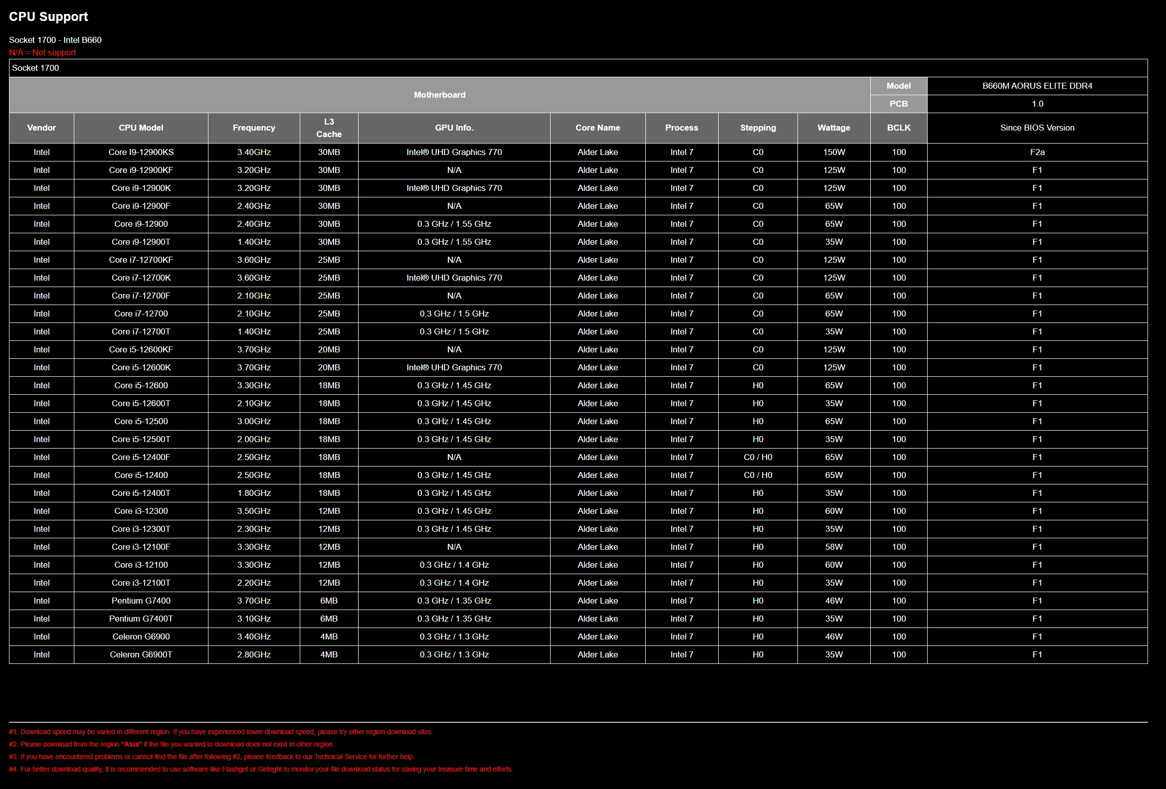Select the "C0 / H0" stepping for Core i5-12400F
The width and height of the screenshot is (1166, 789).
[x=758, y=457]
